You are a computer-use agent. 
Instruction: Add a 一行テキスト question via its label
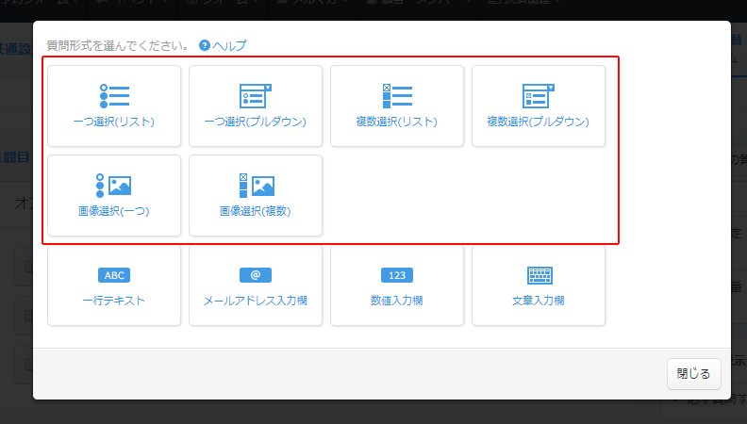(x=113, y=301)
